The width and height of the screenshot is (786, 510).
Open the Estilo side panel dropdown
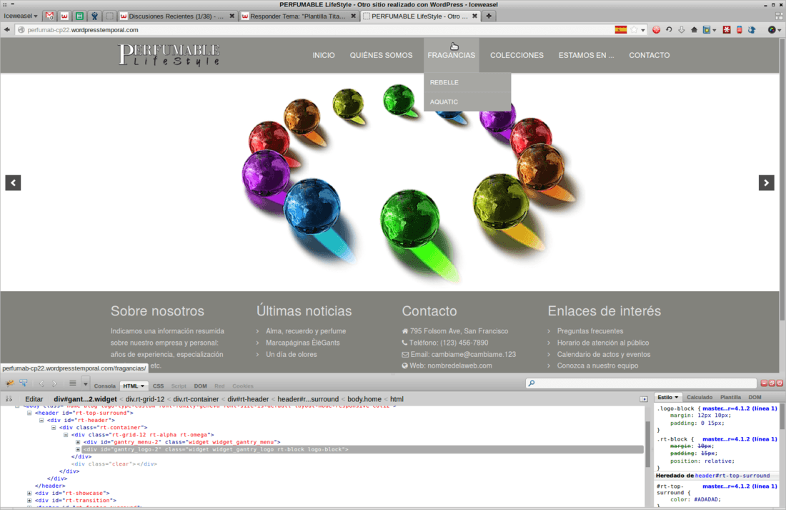676,397
